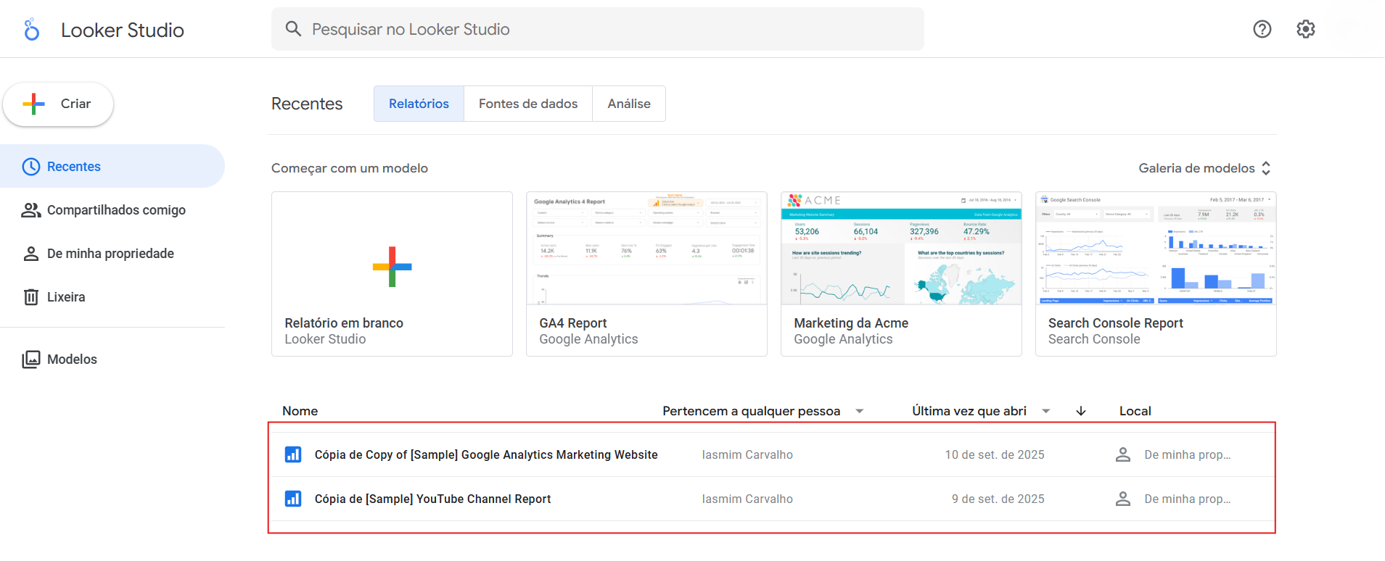Switch to the Fontes de dados tab
The width and height of the screenshot is (1385, 561).
[x=528, y=104]
